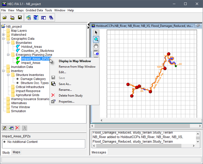Click the red X delete icon below tree
Screen dimensions: 203x164
(17, 128)
